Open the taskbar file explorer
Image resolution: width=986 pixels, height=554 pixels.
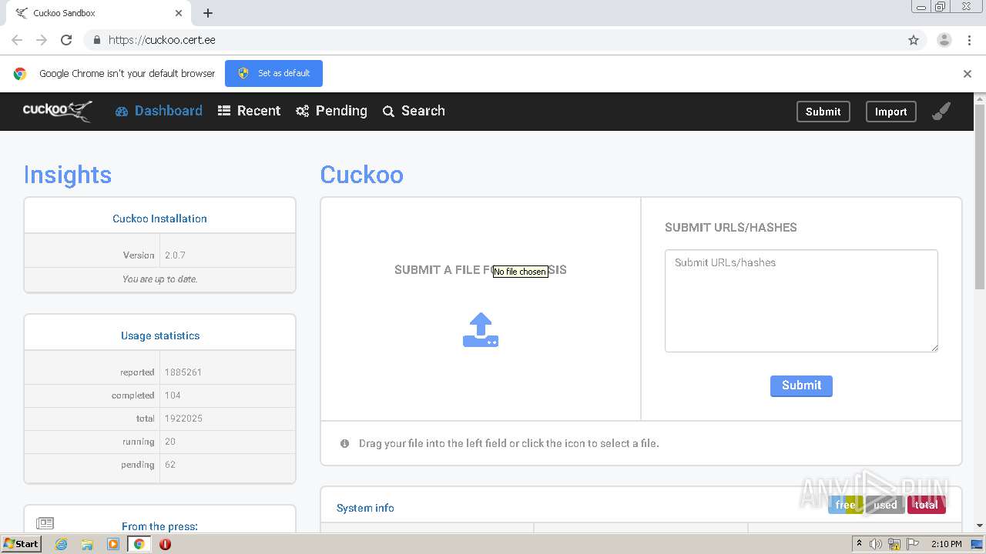coord(87,544)
